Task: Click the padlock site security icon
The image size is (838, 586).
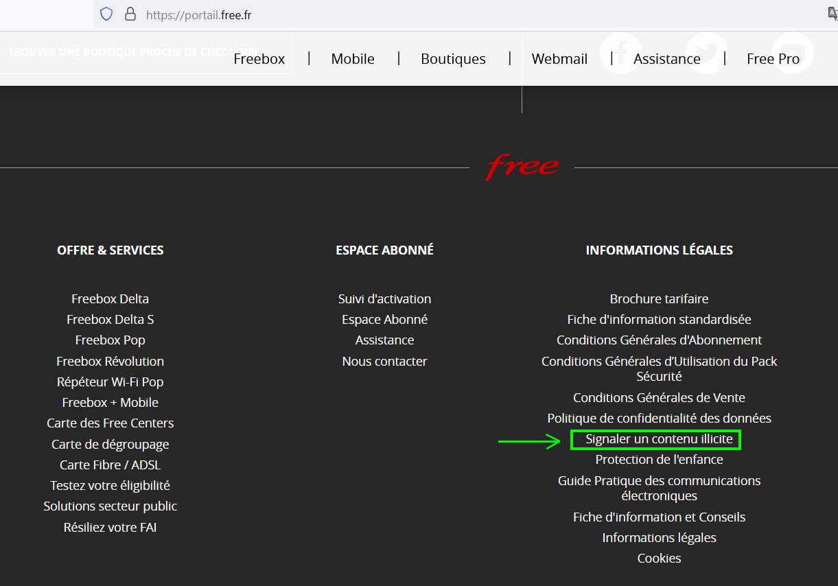Action: (x=130, y=14)
